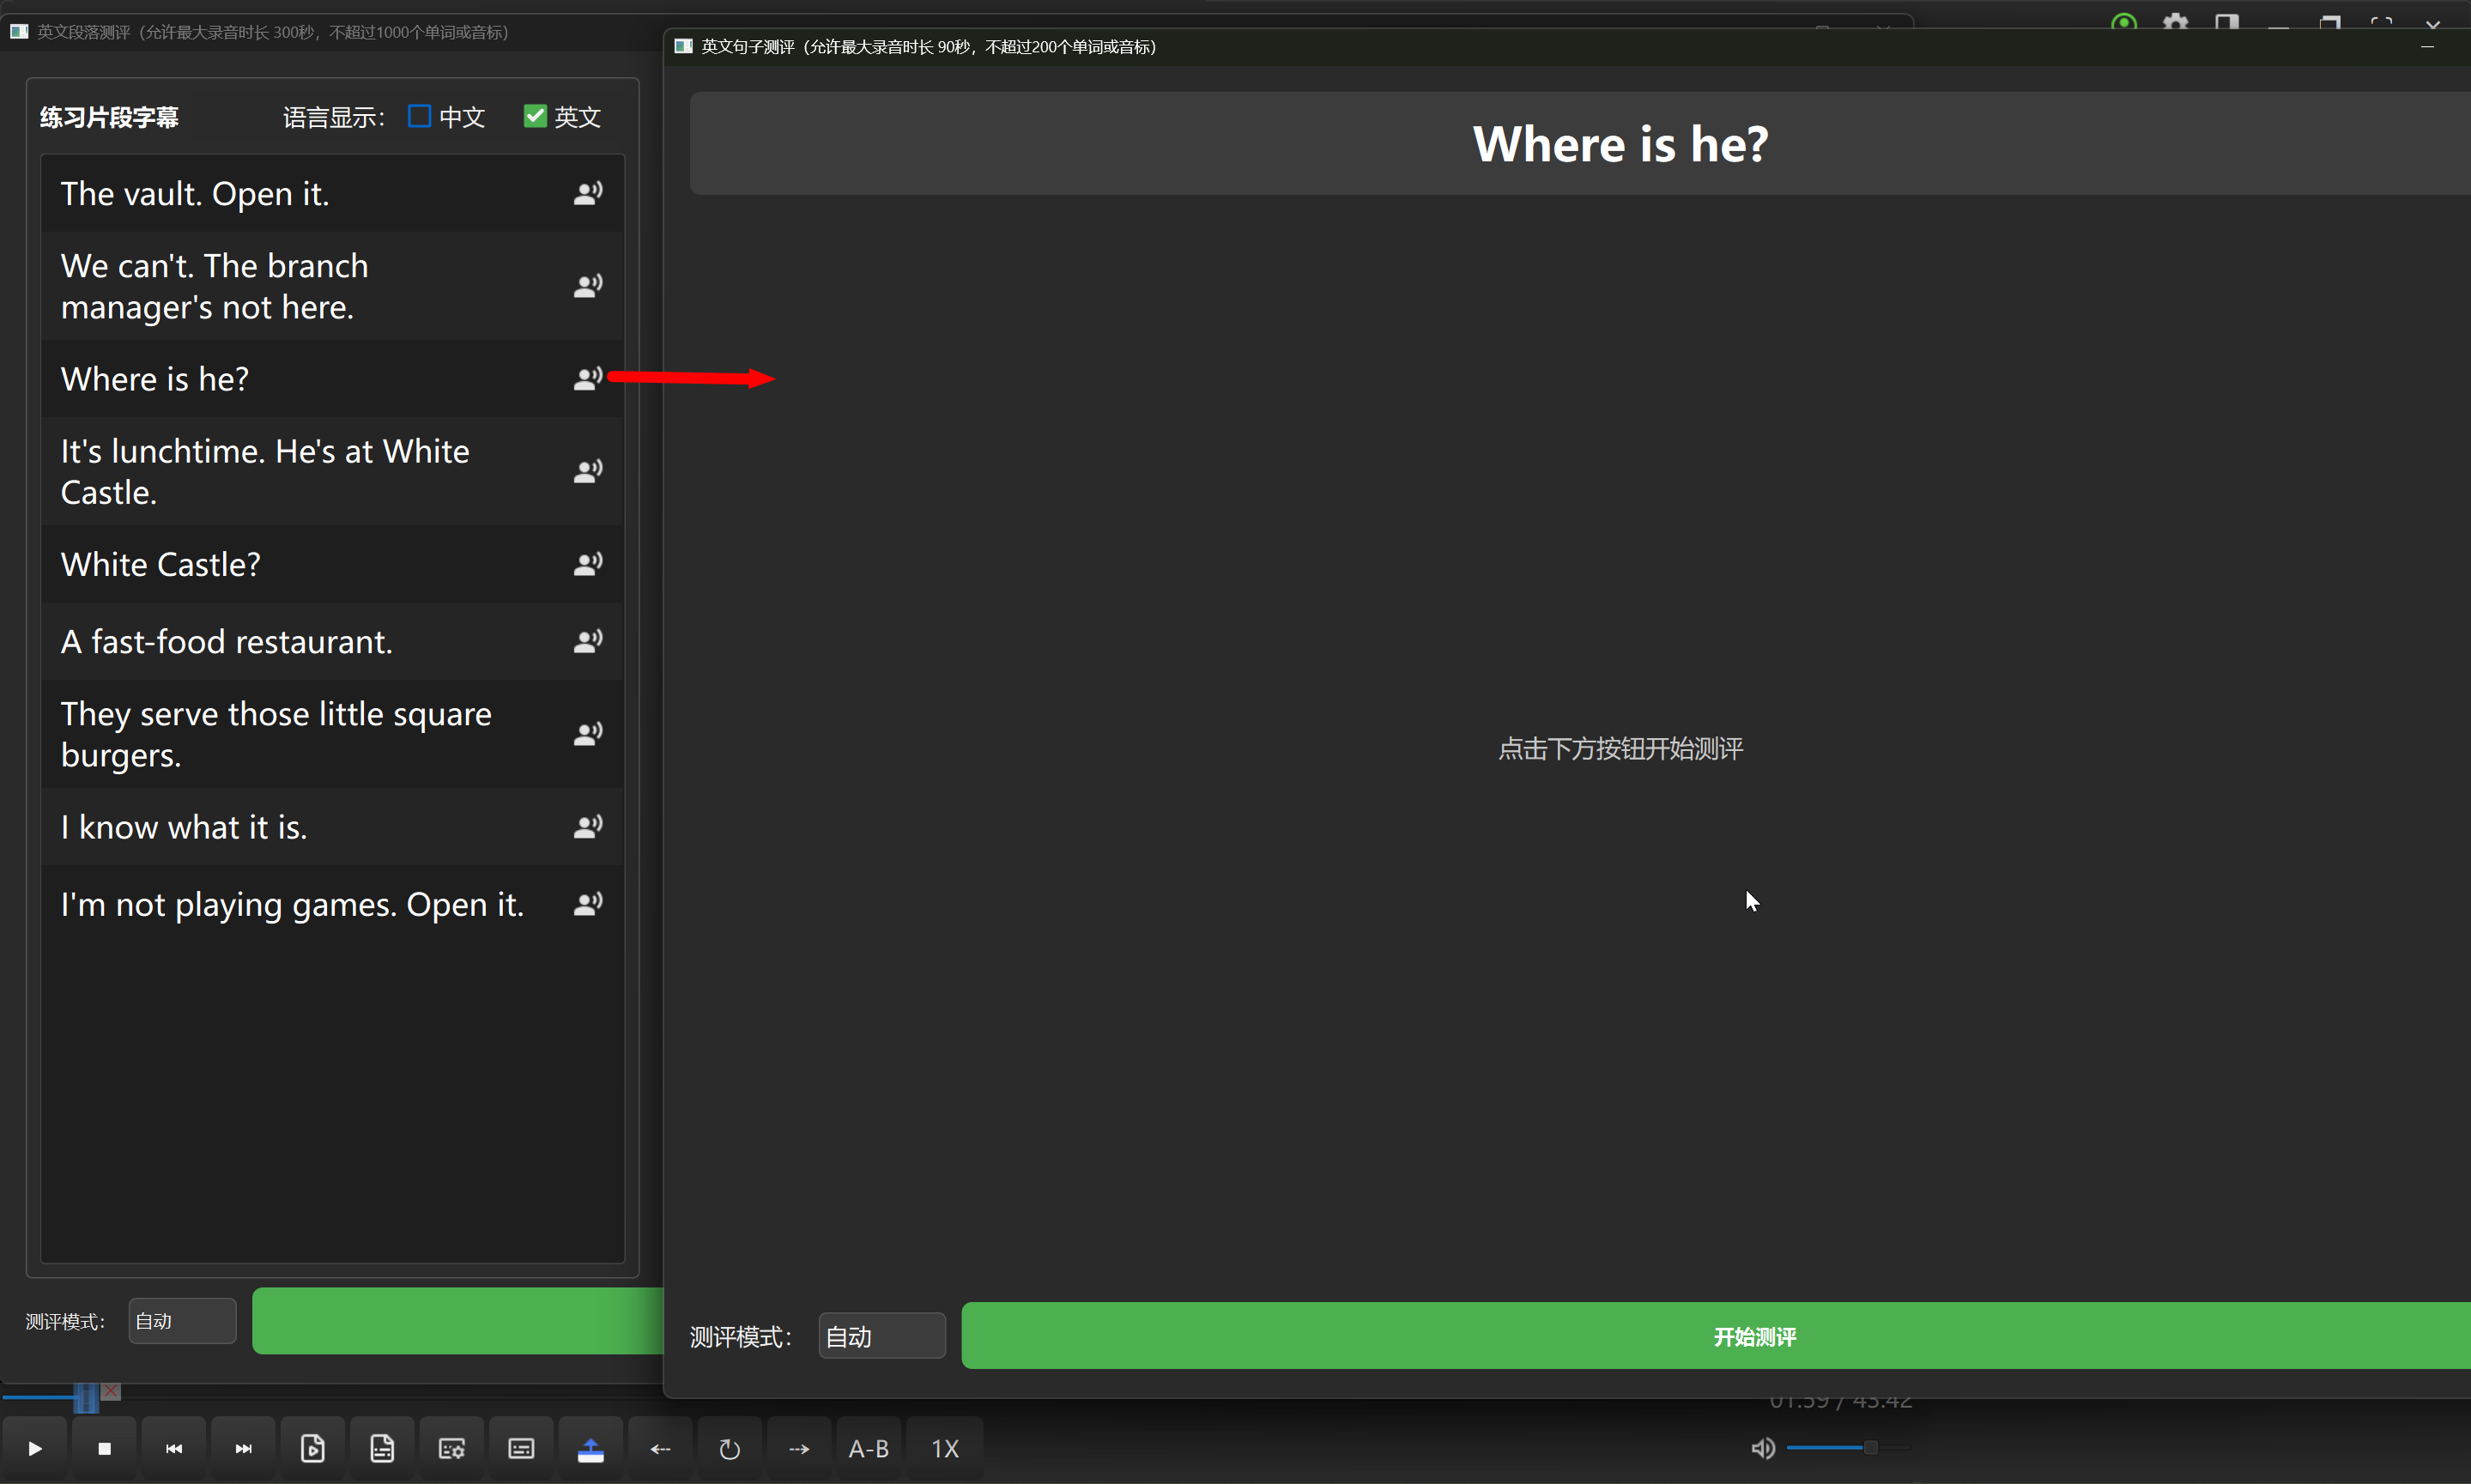Click the speak icon beside 'I know what it is.'
This screenshot has width=2471, height=1484.
(588, 827)
